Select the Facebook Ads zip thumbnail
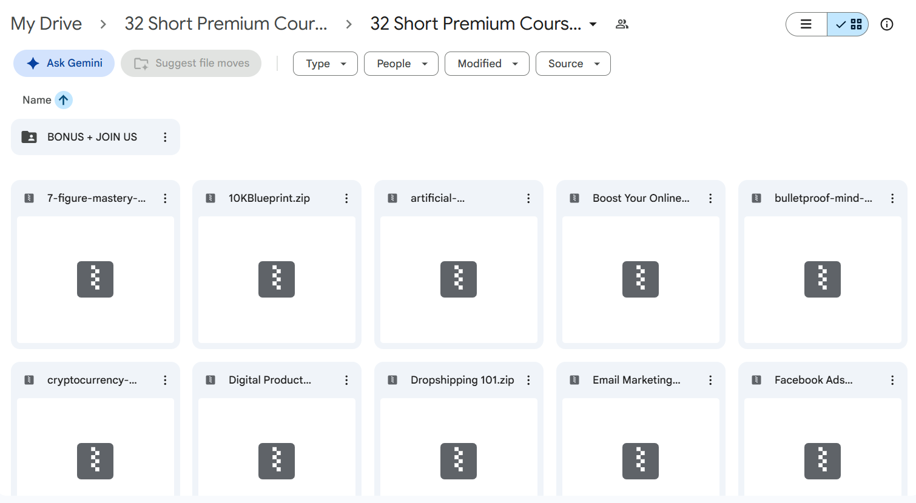The height and width of the screenshot is (503, 916). (823, 447)
